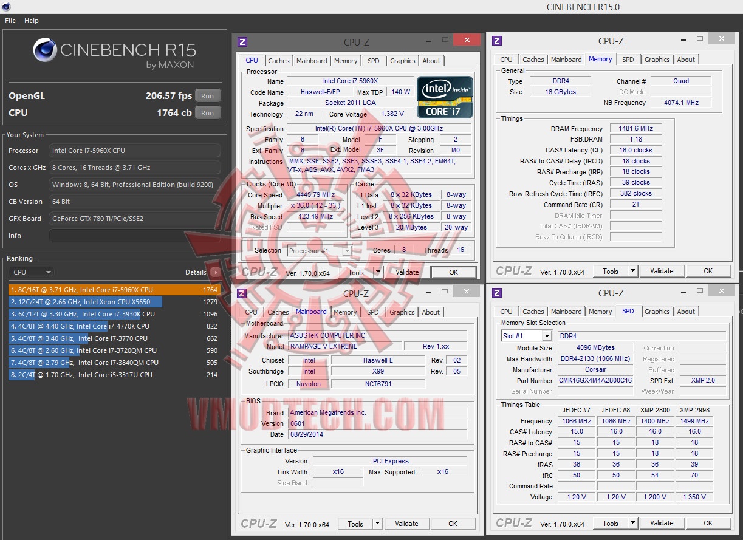Screen dimensions: 743x540
Task: Close the top-left CPU-Z window
Action: [467, 40]
